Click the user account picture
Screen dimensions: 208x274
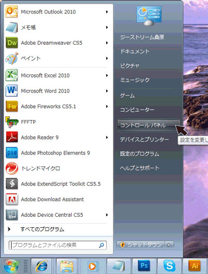coord(149,16)
